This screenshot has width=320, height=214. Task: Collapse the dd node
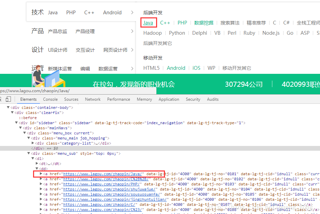[x=37, y=168]
